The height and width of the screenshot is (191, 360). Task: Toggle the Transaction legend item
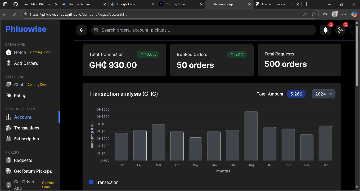(x=104, y=182)
